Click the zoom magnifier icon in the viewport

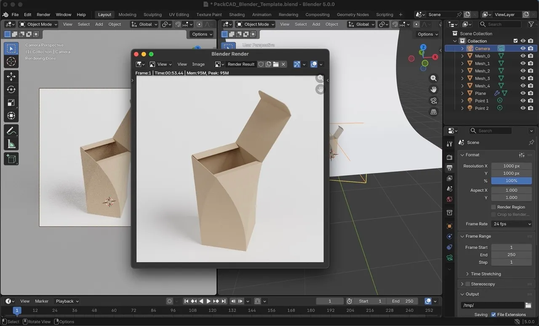(434, 78)
